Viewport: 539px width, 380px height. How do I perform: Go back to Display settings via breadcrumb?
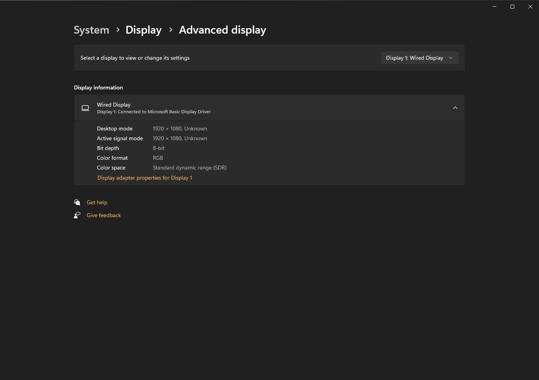point(143,30)
